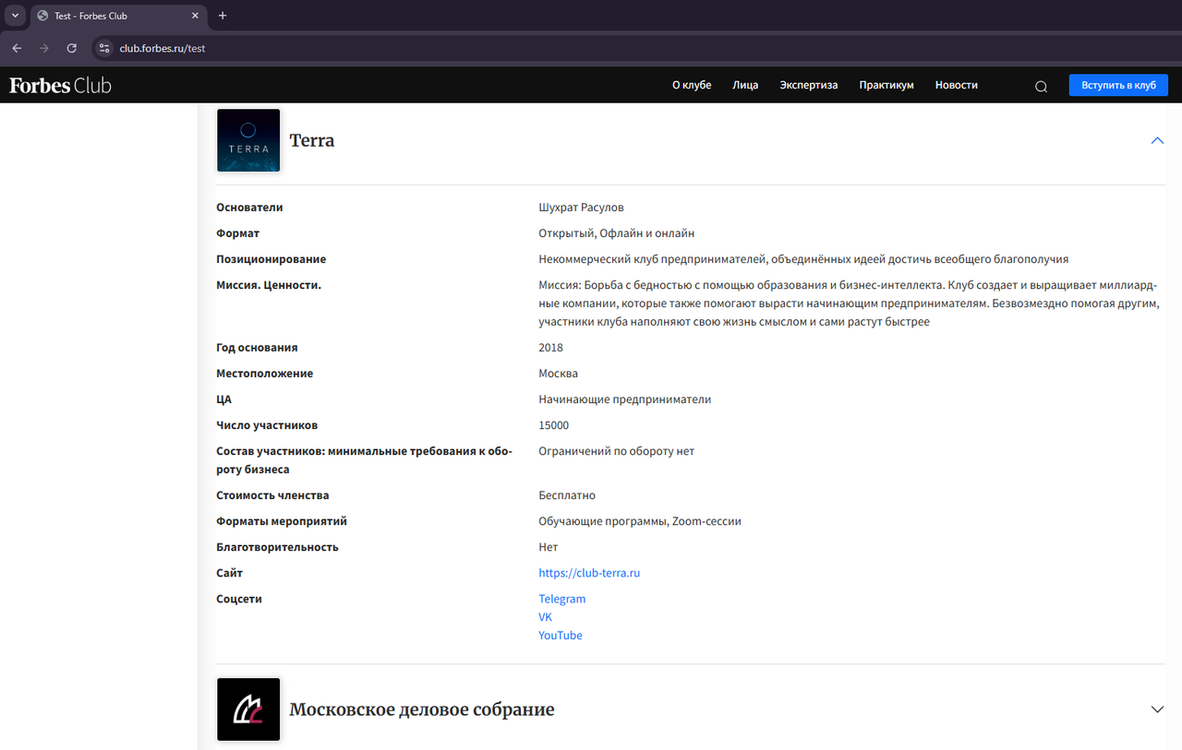Open the Экспертиза menu item

809,85
